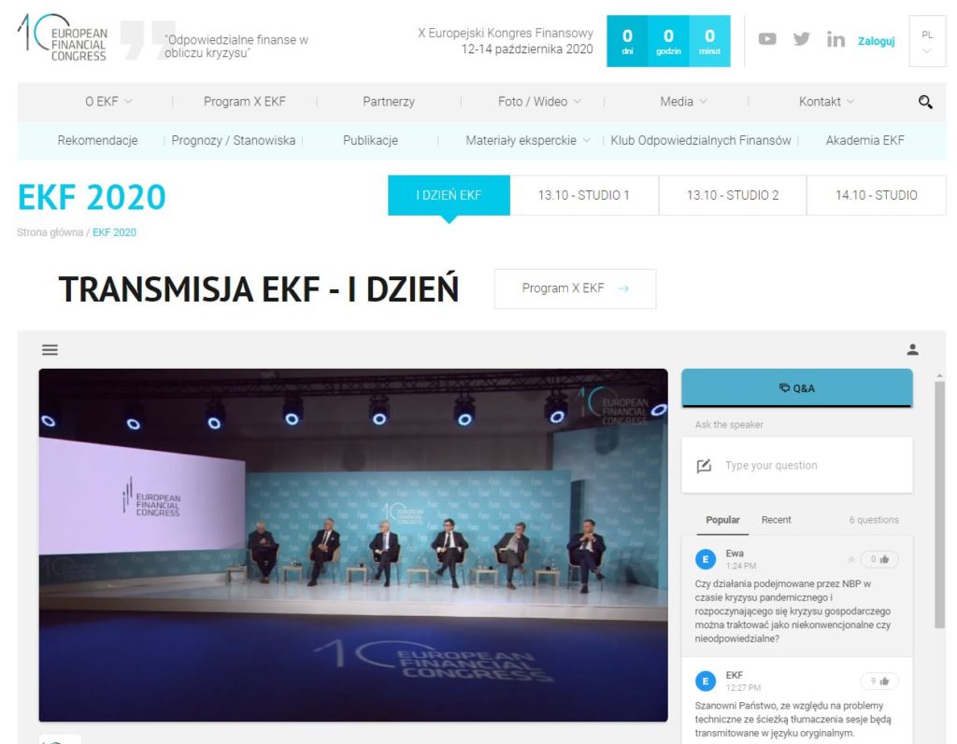Viewport: 957px width, 744px height.
Task: Click the European Financial Congress logo
Action: point(63,38)
